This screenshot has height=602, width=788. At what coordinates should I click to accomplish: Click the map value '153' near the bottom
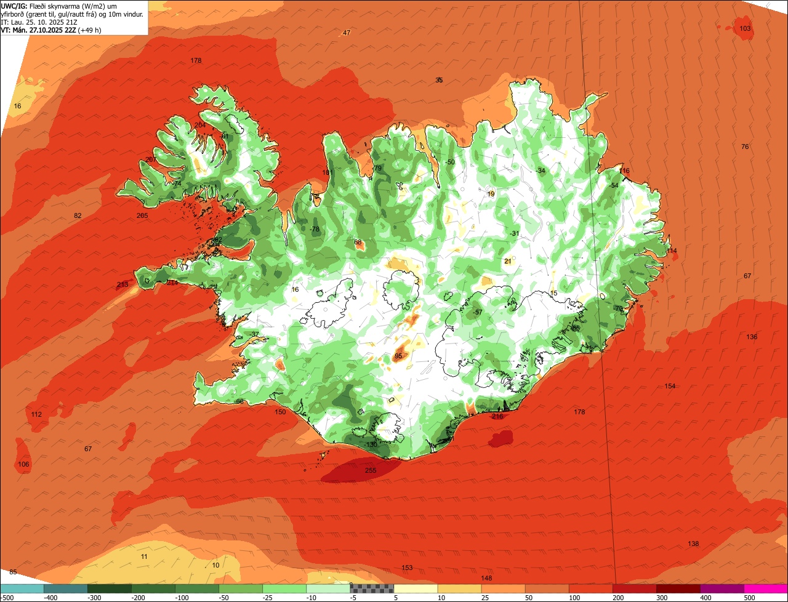(x=407, y=568)
